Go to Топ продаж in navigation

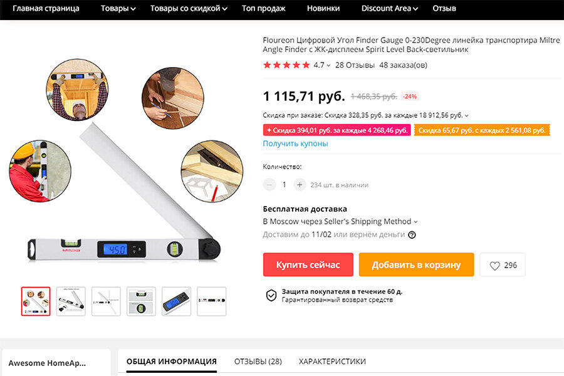click(263, 9)
